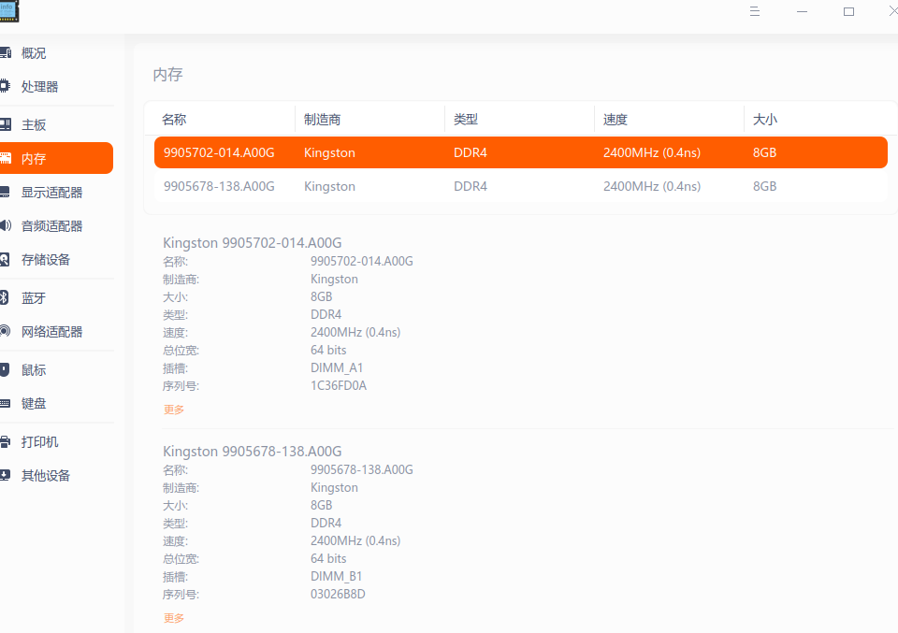This screenshot has width=898, height=633.
Task: Expand 更多 under 9905678-138.A00G details
Action: pyautogui.click(x=174, y=618)
